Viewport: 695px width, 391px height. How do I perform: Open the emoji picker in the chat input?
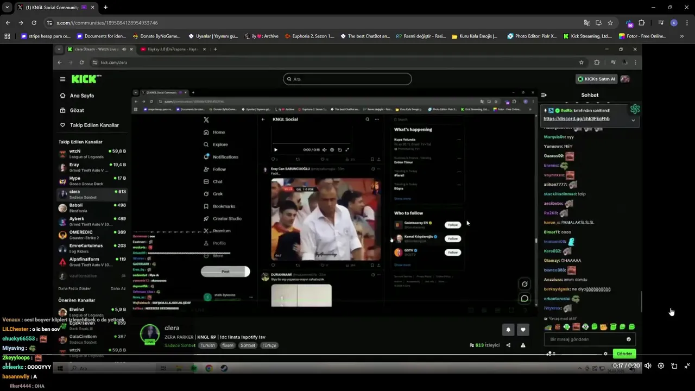pyautogui.click(x=629, y=339)
